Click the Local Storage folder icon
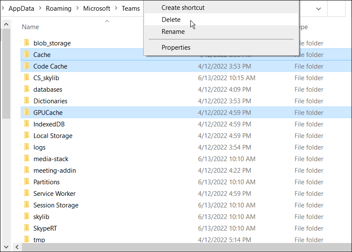The image size is (352, 252). (x=27, y=135)
